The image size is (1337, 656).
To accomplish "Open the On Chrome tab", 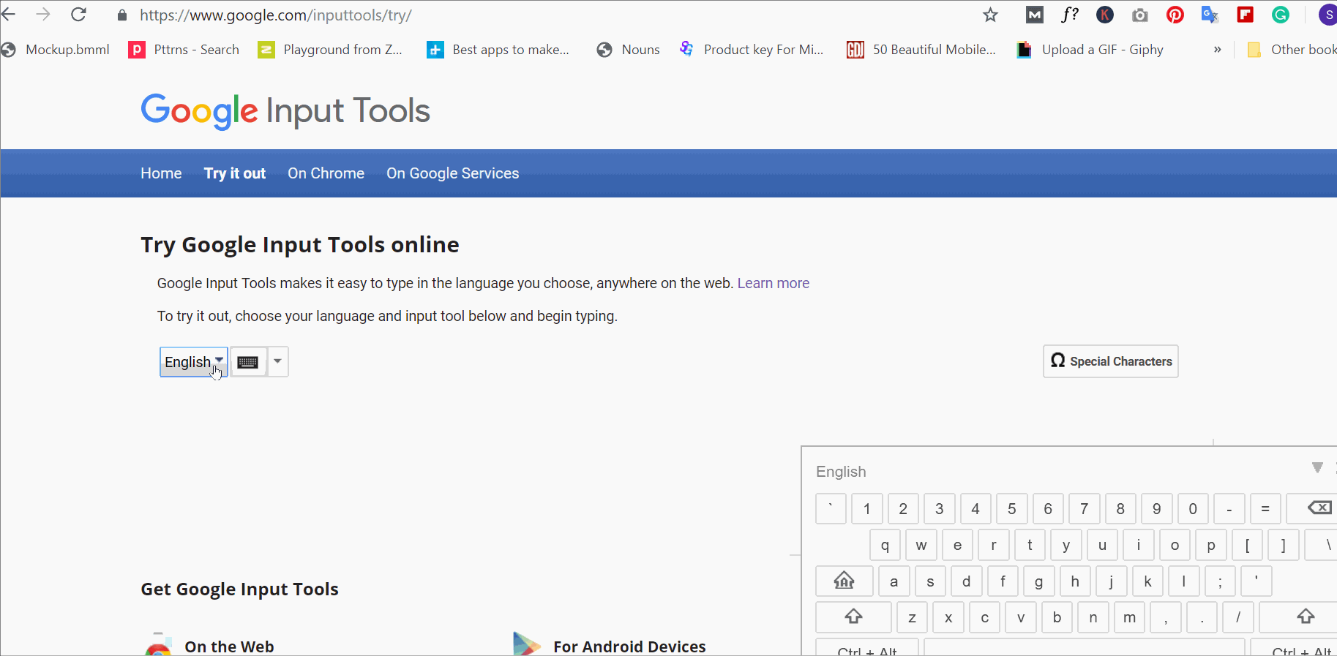I will tap(326, 173).
